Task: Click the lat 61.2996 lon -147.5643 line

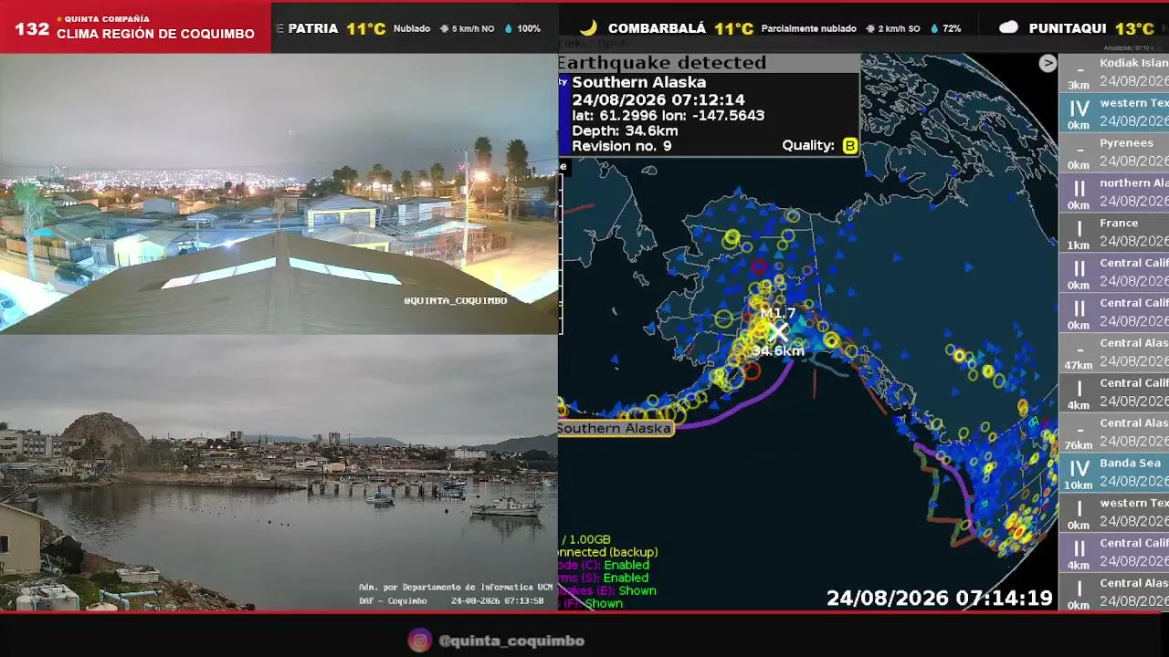Action: [x=669, y=115]
